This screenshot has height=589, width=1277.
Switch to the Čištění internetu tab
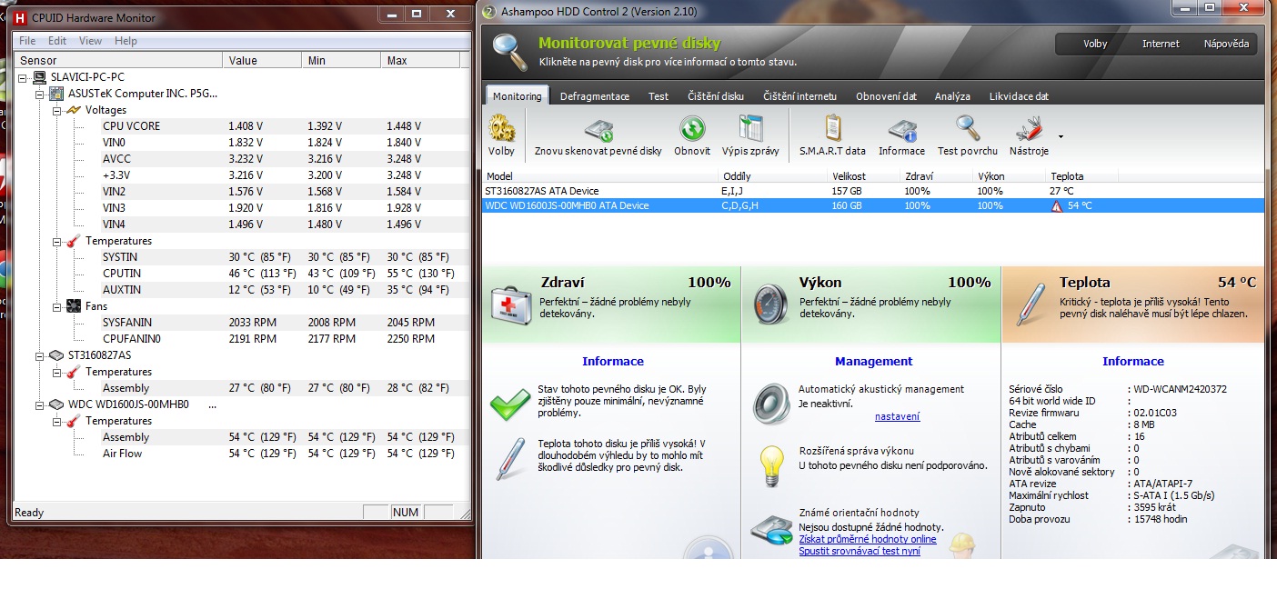[800, 96]
